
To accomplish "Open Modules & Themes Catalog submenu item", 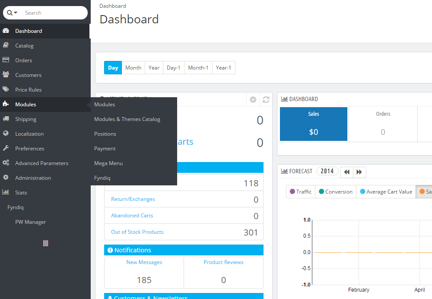I will point(127,119).
